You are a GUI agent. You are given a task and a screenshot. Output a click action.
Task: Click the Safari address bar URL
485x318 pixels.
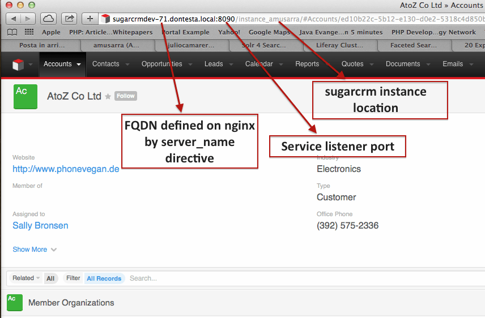(x=299, y=19)
